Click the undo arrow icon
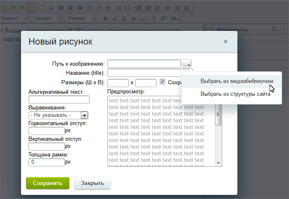289x199 pixels. pos(12,8)
